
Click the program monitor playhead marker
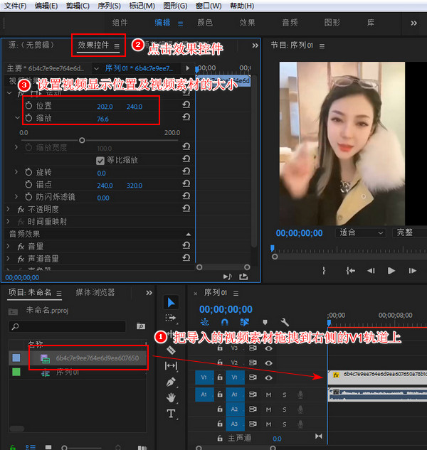pyautogui.click(x=272, y=248)
